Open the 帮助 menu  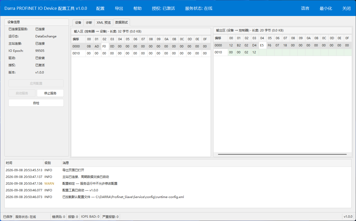137,8
